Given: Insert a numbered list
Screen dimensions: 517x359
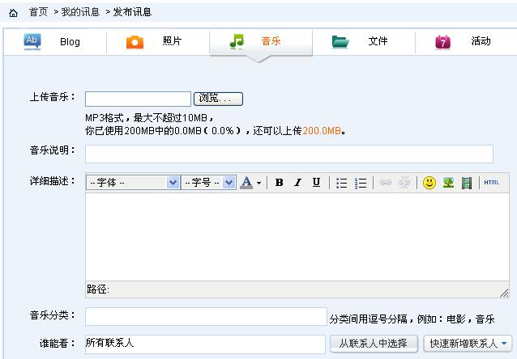Looking at the screenshot, I should [361, 183].
